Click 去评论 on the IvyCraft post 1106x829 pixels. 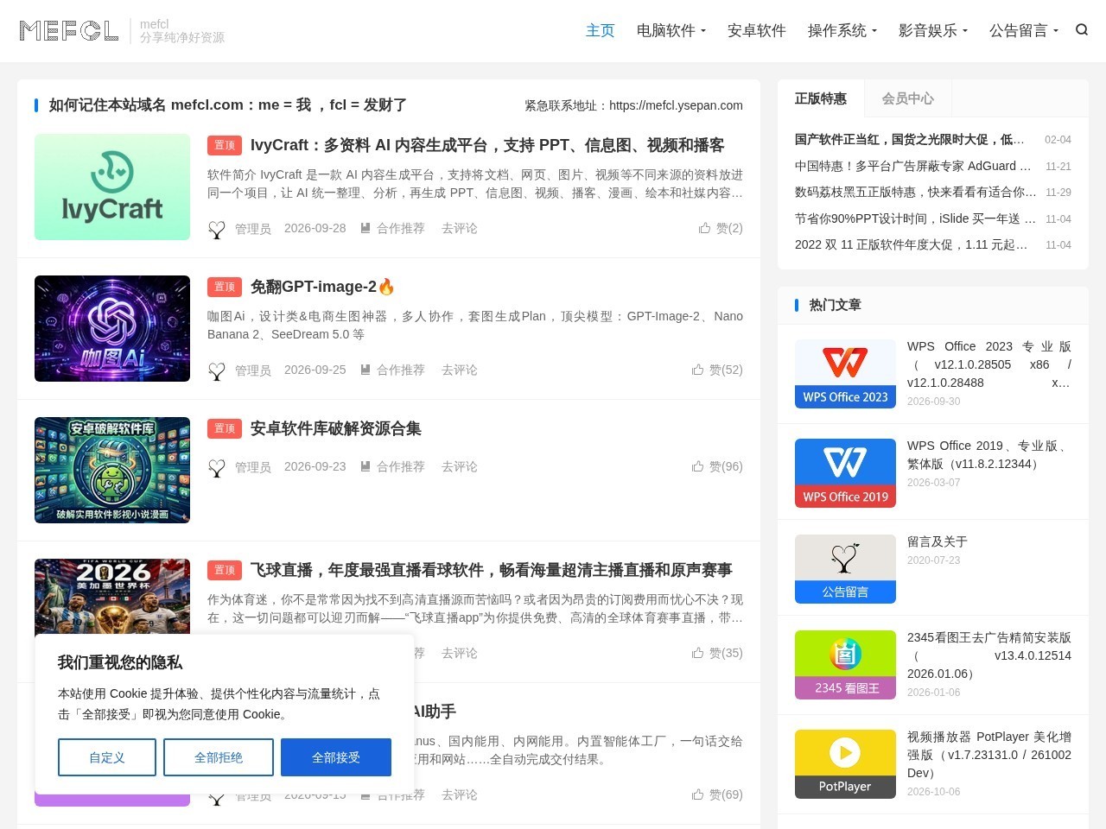tap(460, 228)
